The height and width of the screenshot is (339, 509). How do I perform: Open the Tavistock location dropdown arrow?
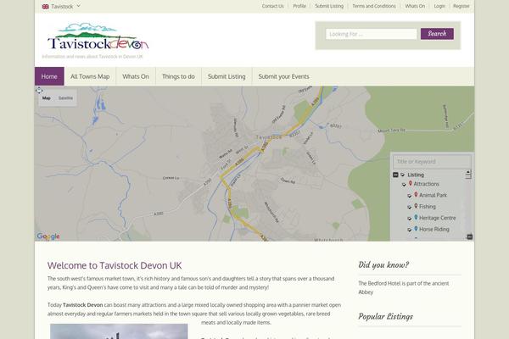click(x=79, y=6)
